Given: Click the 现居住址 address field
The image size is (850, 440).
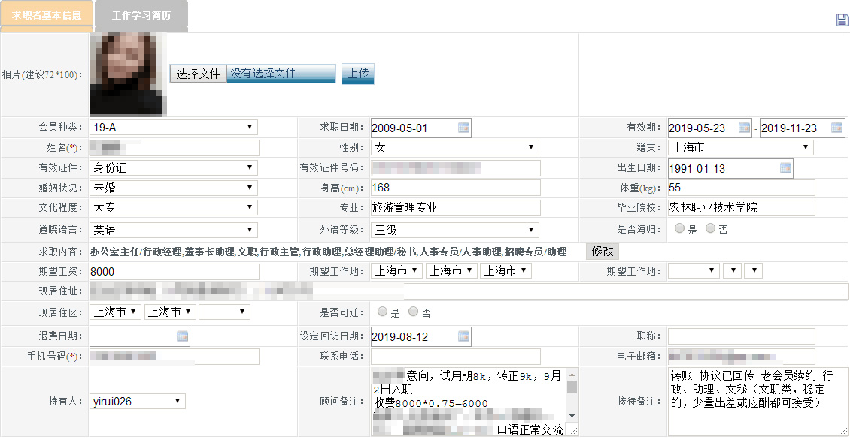Looking at the screenshot, I should 469,292.
